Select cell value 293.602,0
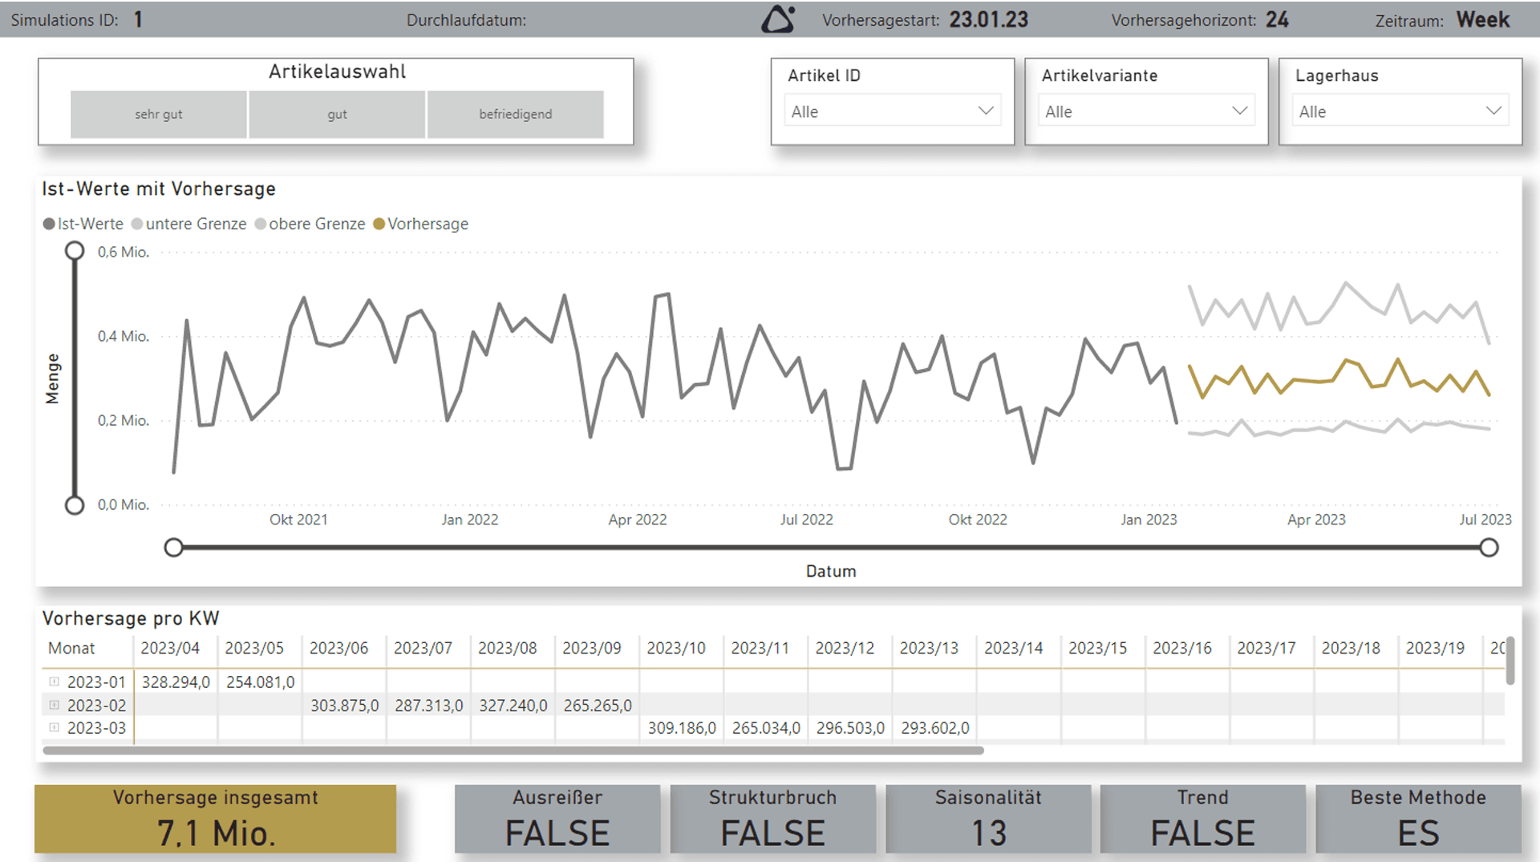This screenshot has height=866, width=1540. point(935,728)
